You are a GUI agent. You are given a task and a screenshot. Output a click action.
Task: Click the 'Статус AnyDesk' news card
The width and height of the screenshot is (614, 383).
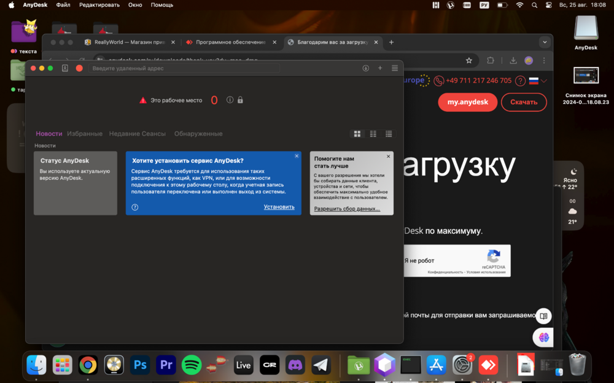[75, 183]
